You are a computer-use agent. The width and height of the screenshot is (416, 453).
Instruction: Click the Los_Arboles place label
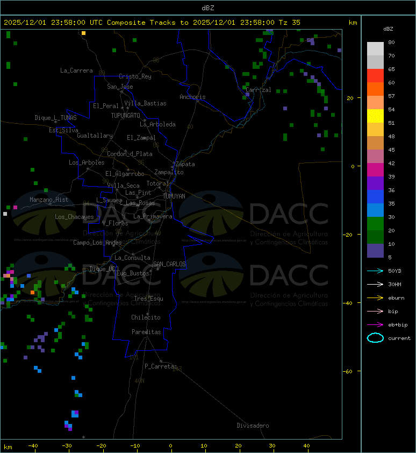coord(87,162)
